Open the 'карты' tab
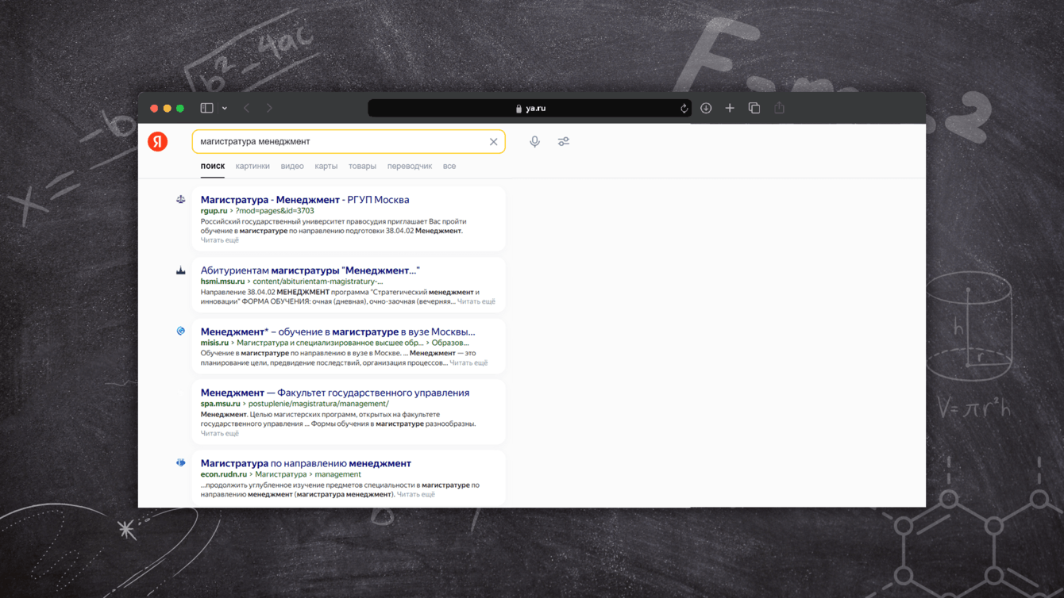 (x=326, y=167)
